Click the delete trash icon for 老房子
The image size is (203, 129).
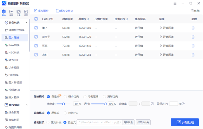click(193, 37)
